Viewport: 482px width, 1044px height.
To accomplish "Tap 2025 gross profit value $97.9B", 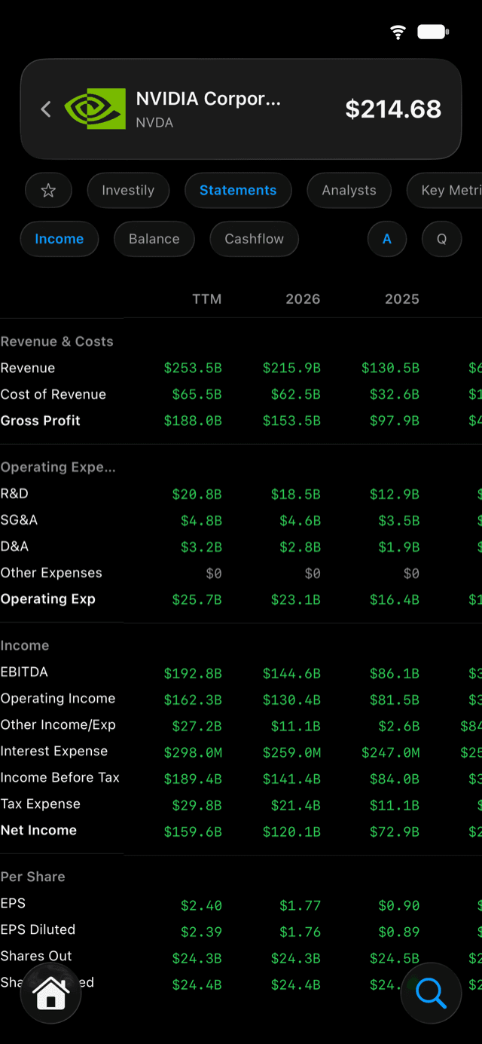I will click(395, 421).
